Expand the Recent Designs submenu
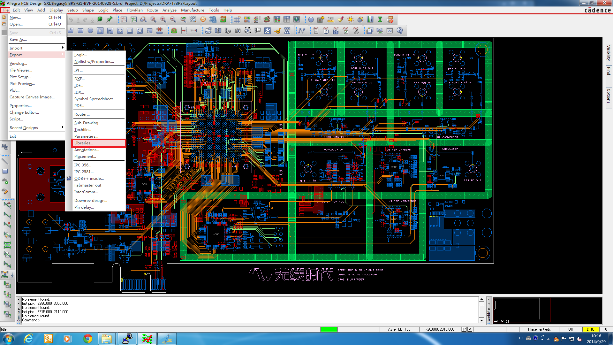Screen dimensions: 613x345 [36, 127]
